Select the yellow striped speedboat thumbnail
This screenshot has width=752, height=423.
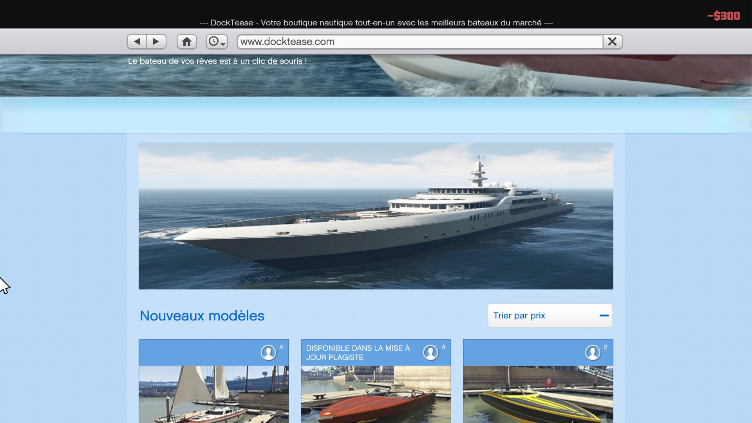pos(538,394)
